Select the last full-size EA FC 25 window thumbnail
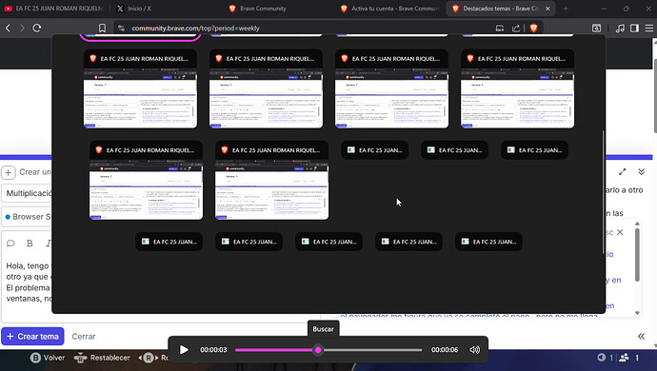The width and height of the screenshot is (657, 371). tap(271, 180)
